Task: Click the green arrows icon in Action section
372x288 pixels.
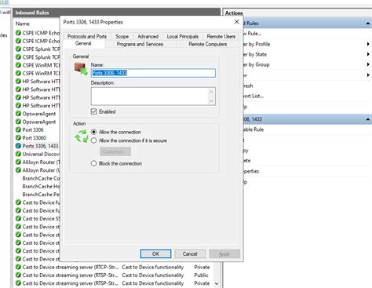Action: [x=82, y=137]
